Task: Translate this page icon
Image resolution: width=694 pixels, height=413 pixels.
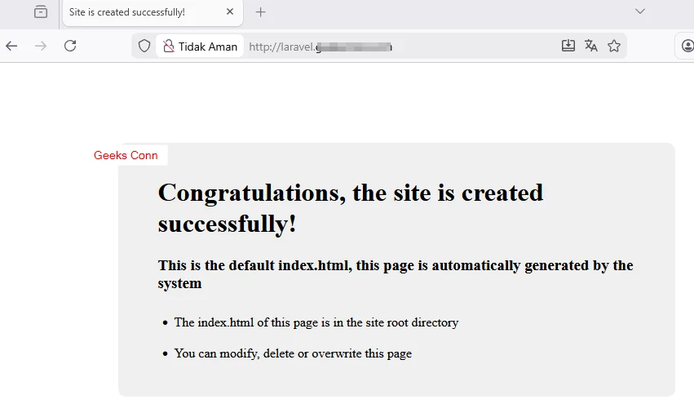Action: [x=591, y=46]
